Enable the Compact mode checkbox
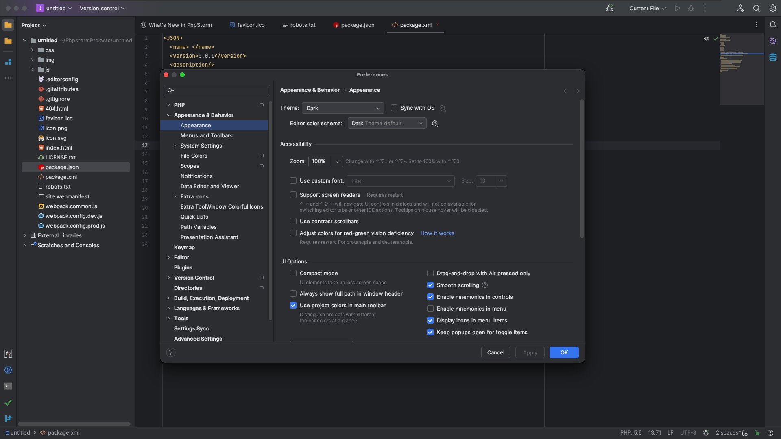 (293, 273)
